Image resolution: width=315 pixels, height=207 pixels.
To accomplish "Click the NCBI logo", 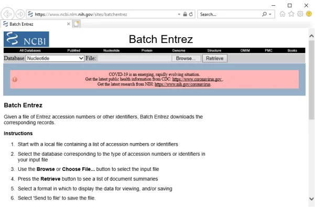I will pyautogui.click(x=26, y=39).
